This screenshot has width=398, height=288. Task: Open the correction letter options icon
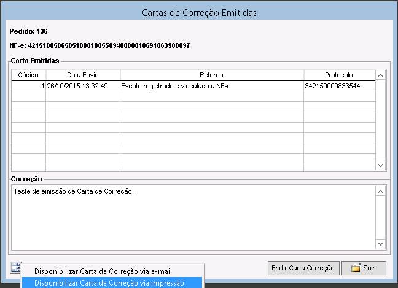pos(16,268)
